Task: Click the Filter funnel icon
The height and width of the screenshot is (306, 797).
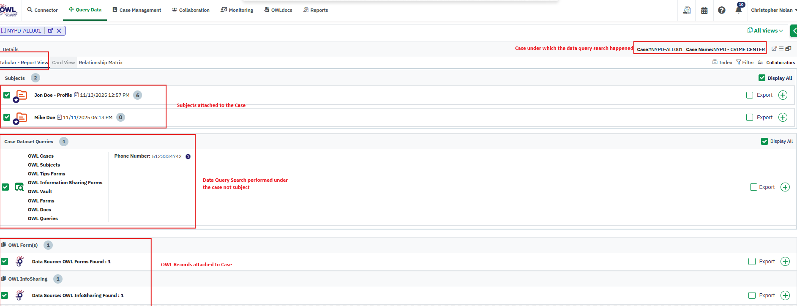Action: [739, 62]
